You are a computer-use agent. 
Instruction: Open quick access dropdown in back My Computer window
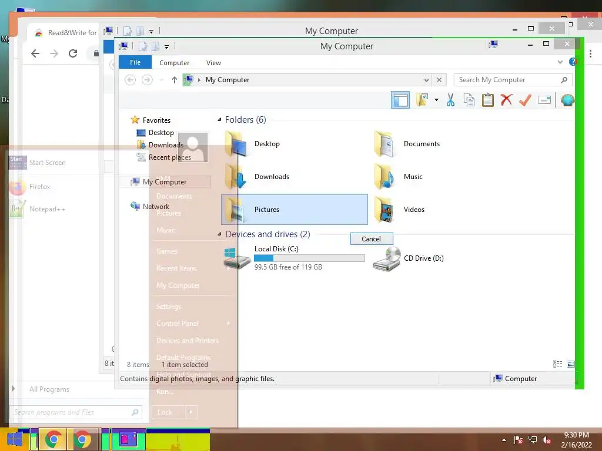tap(151, 32)
